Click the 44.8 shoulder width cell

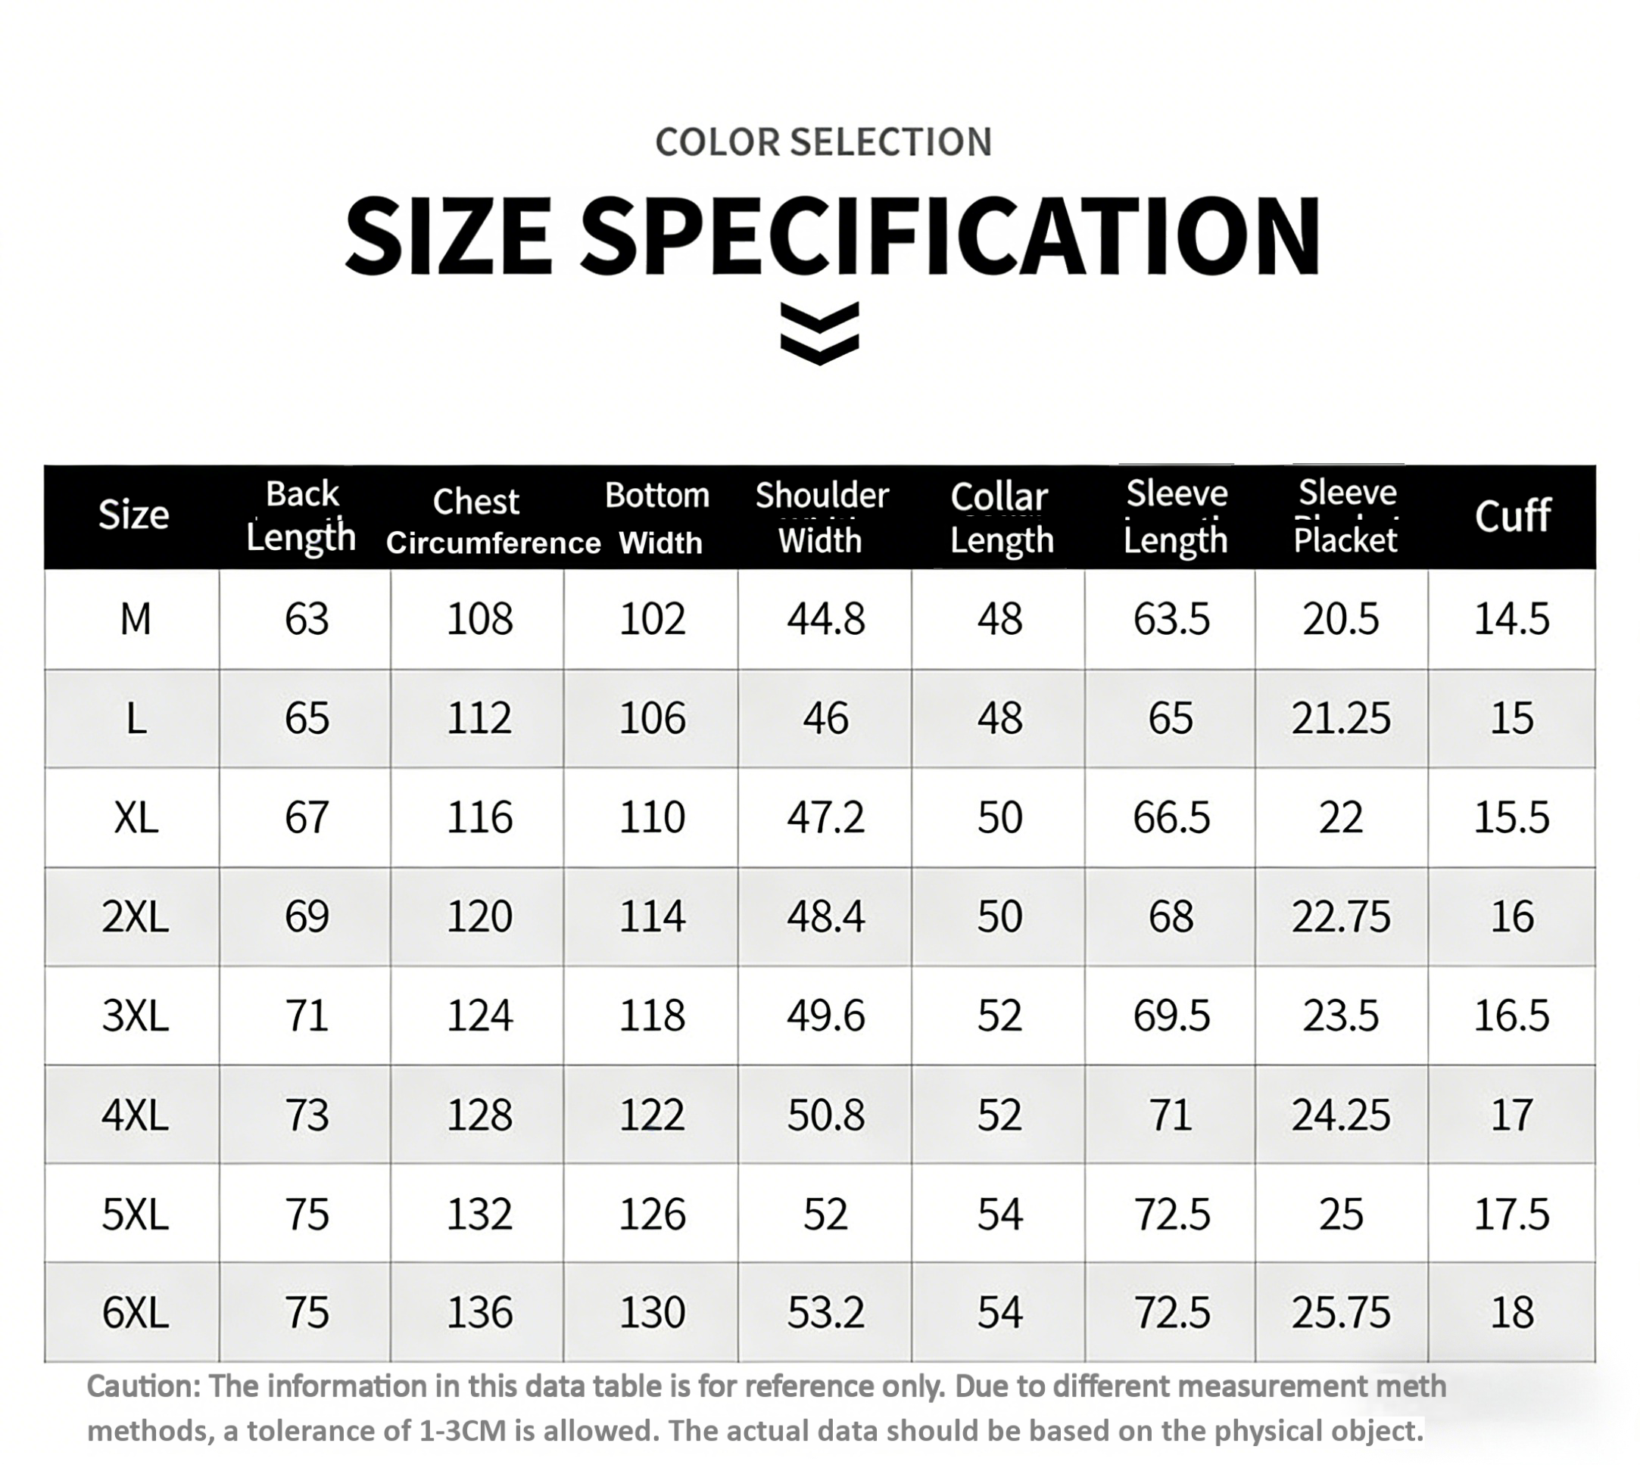[x=825, y=620]
